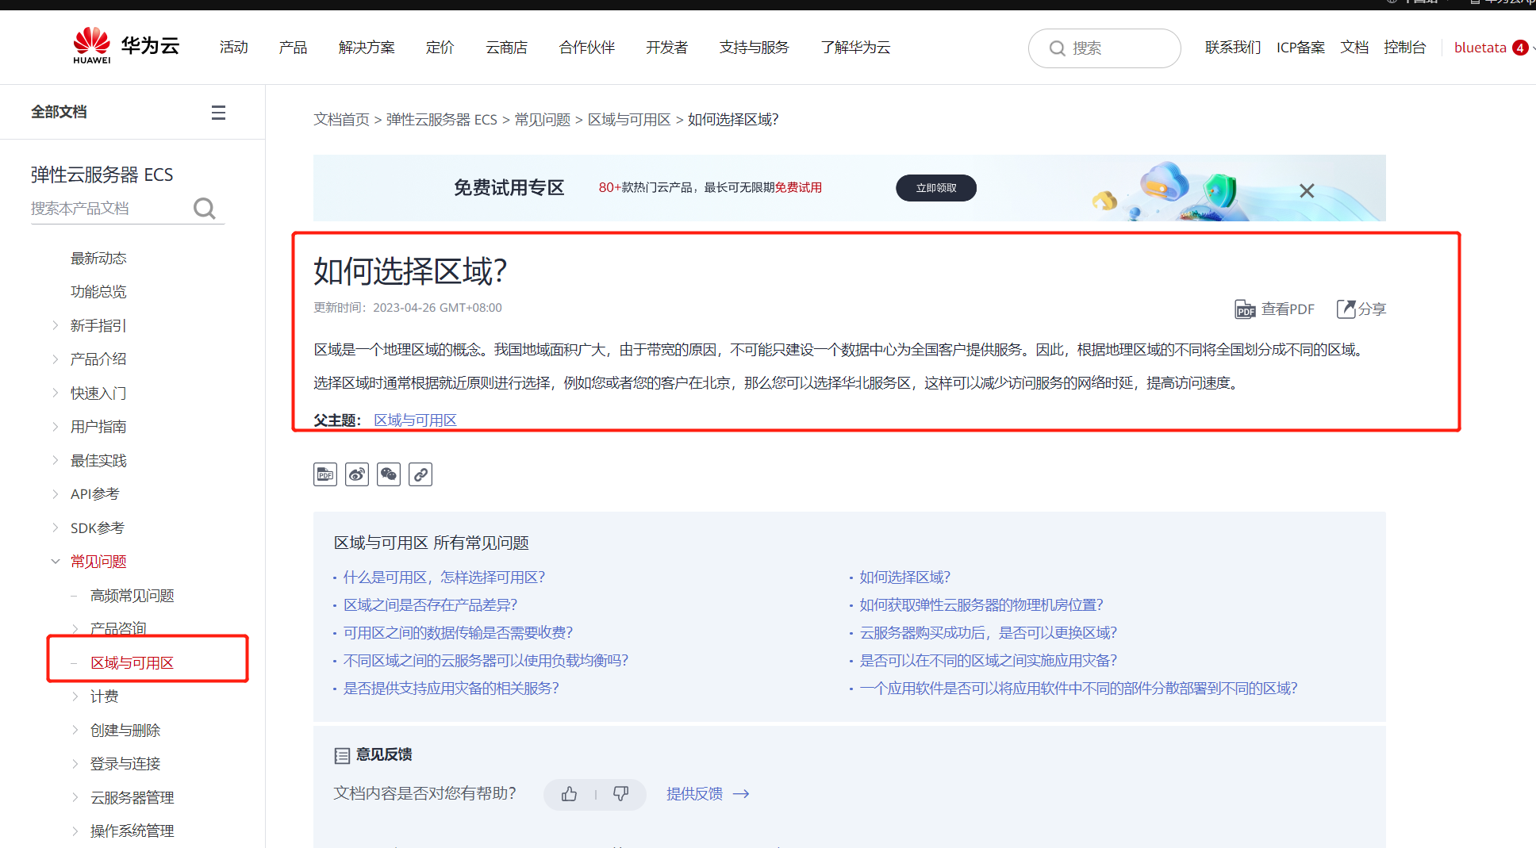Open 云服务器购买成功后，是否可以更换区域？ link
This screenshot has height=848, width=1536.
point(989,633)
